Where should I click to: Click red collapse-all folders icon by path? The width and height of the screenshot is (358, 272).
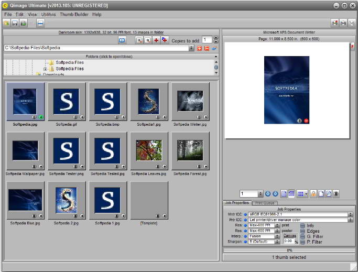[207, 48]
